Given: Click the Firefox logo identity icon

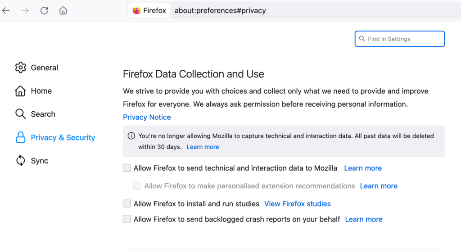Looking at the screenshot, I should coord(136,11).
